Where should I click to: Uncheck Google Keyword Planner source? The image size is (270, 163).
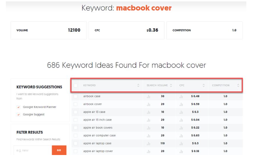[x=19, y=107]
